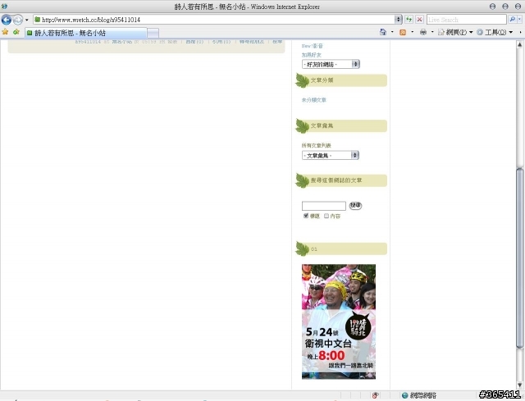Click the 加為好友 link
Viewport: 525px width, 401px height.
pos(312,55)
